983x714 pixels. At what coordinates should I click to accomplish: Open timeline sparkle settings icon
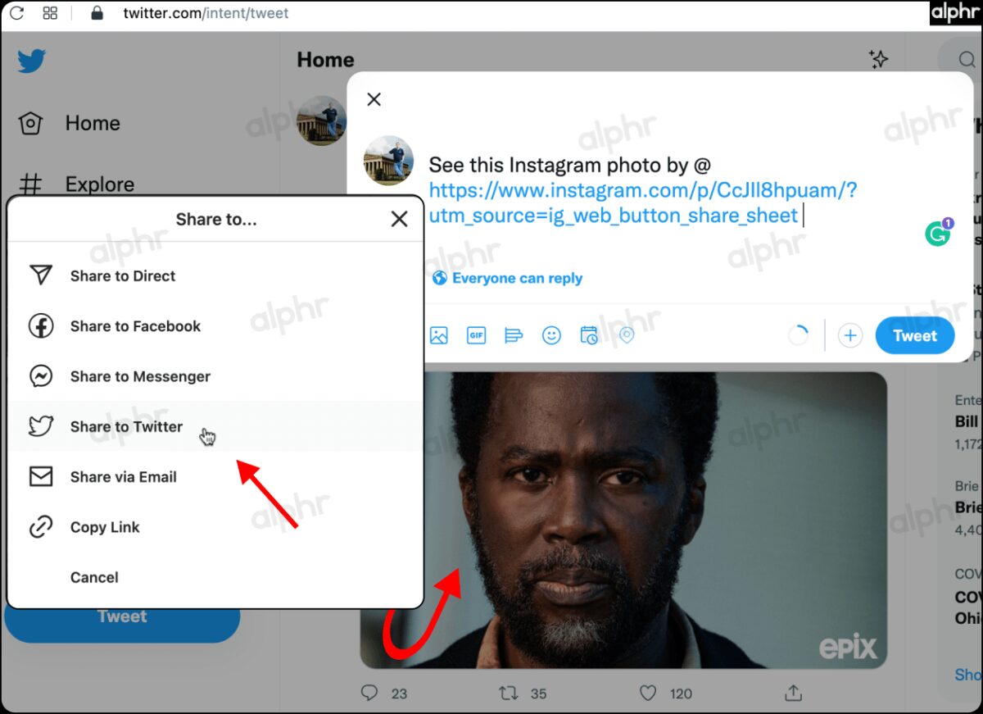pos(878,59)
